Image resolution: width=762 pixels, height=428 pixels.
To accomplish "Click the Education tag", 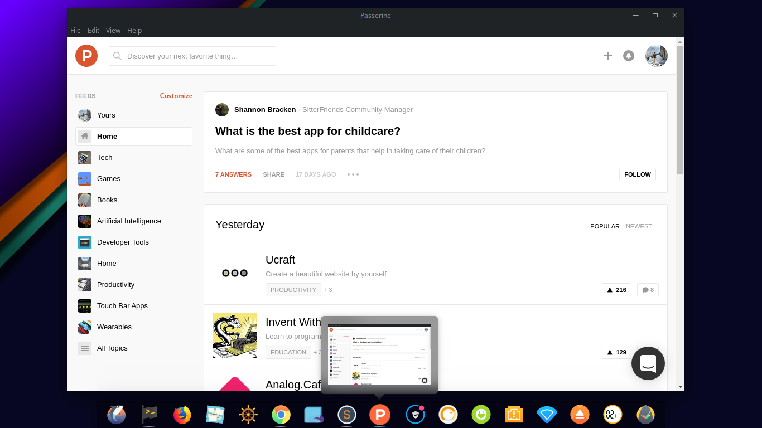I will (288, 352).
